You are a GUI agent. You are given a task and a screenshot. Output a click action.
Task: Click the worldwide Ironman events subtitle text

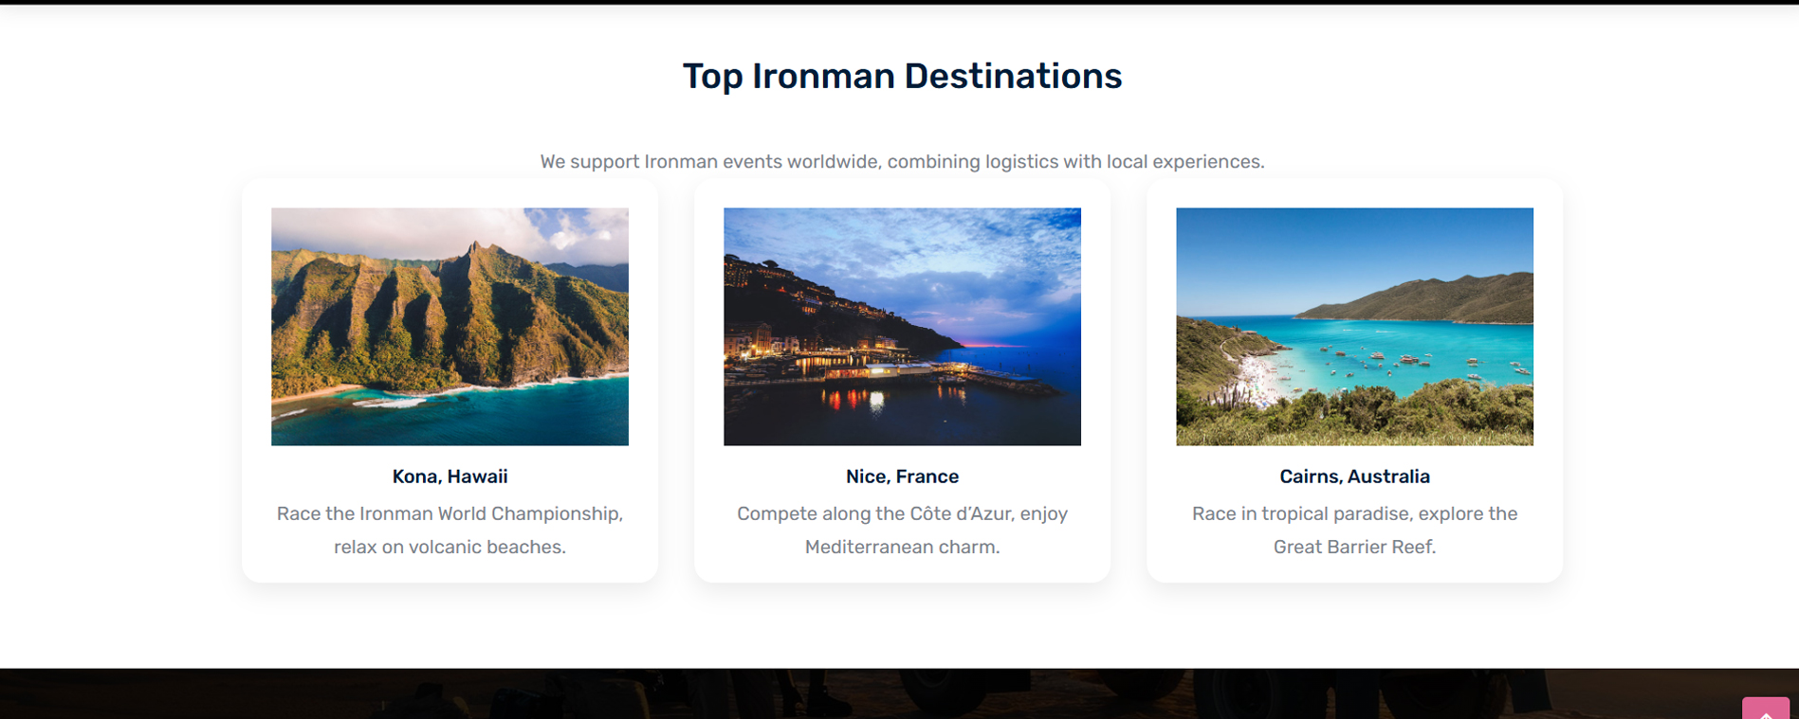(x=902, y=162)
